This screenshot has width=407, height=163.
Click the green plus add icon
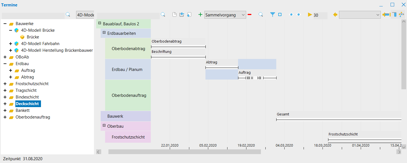pos(200,15)
